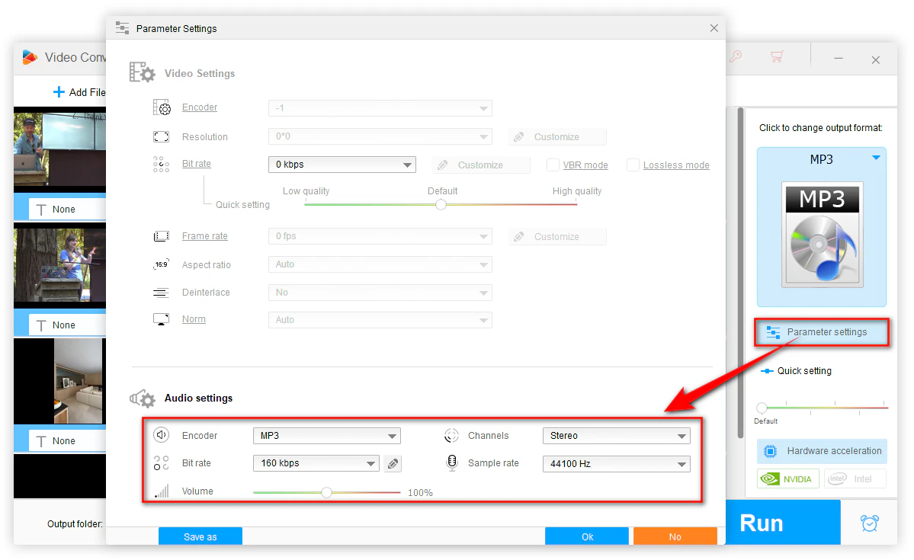
Task: Click the key registration icon
Action: pyautogui.click(x=736, y=56)
